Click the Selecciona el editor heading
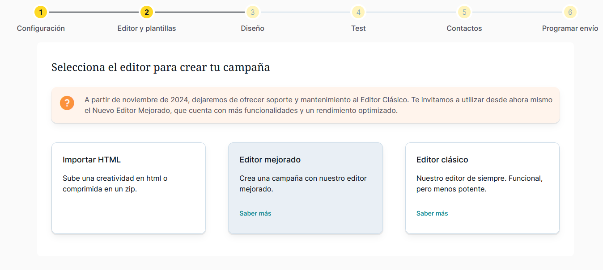The height and width of the screenshot is (270, 603). (161, 67)
